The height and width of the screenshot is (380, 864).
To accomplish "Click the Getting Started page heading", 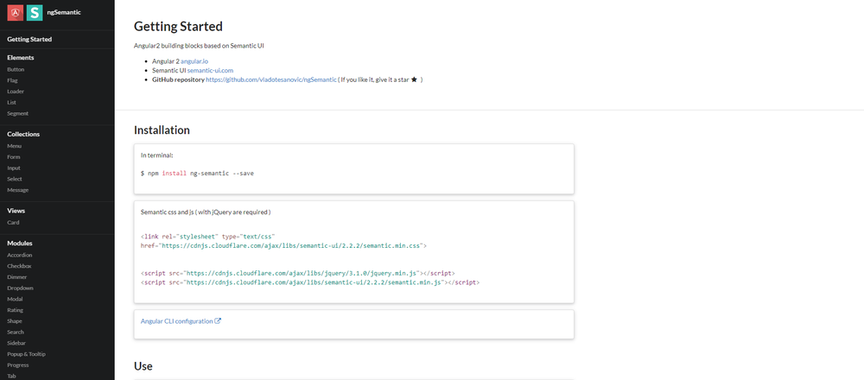I will (179, 27).
